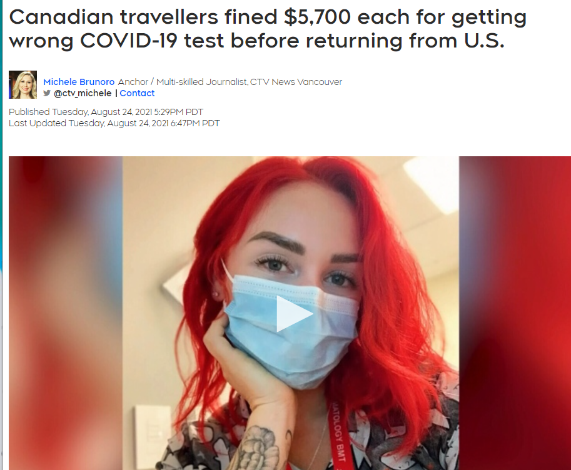Image resolution: width=571 pixels, height=470 pixels.
Task: Click the Anchor / Multi-skilled Journalist title text
Action: click(x=183, y=82)
